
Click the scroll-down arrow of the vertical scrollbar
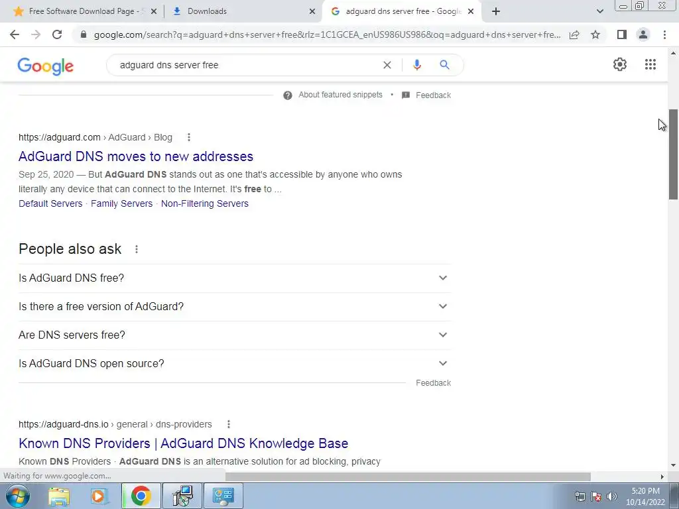674,465
